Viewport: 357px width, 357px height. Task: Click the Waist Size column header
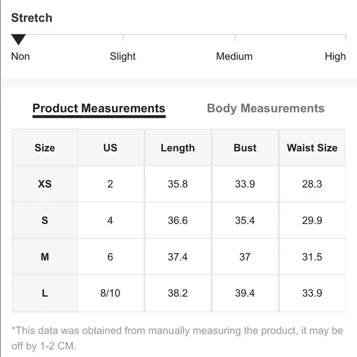pos(312,148)
